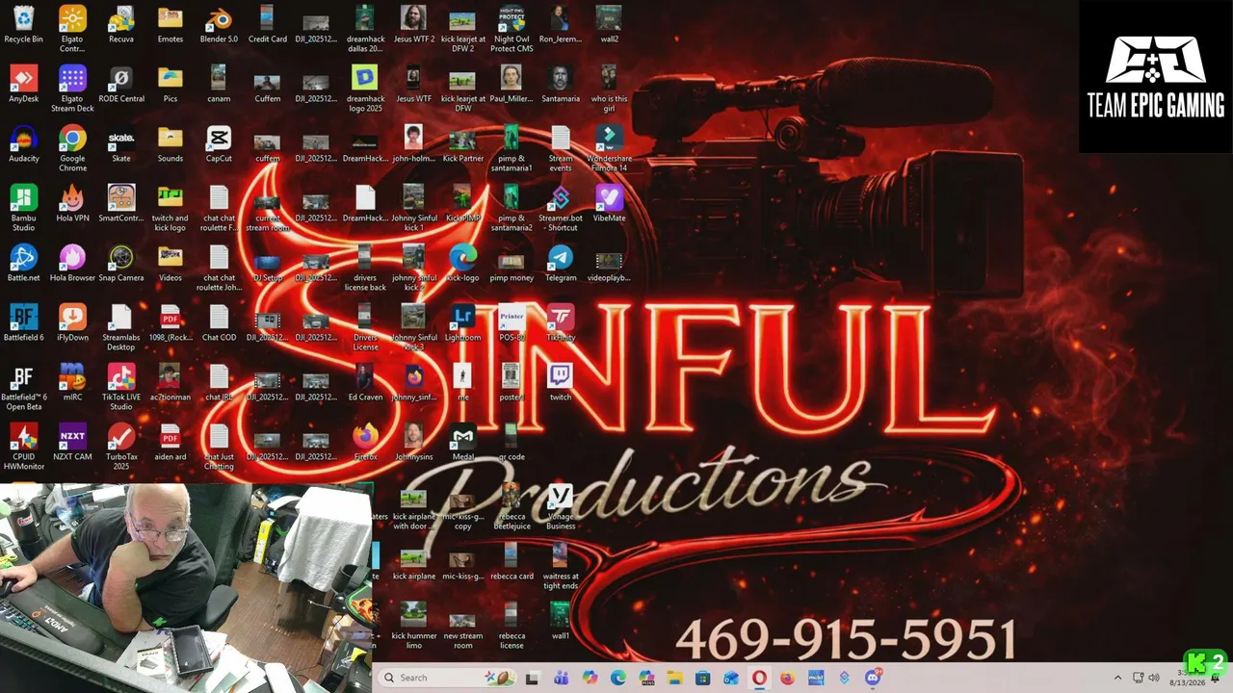Open Discord from the taskbar

873,678
